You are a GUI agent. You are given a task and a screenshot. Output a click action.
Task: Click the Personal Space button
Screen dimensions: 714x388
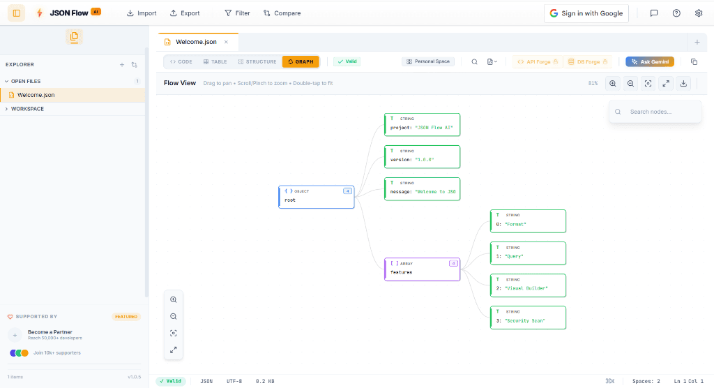[428, 61]
